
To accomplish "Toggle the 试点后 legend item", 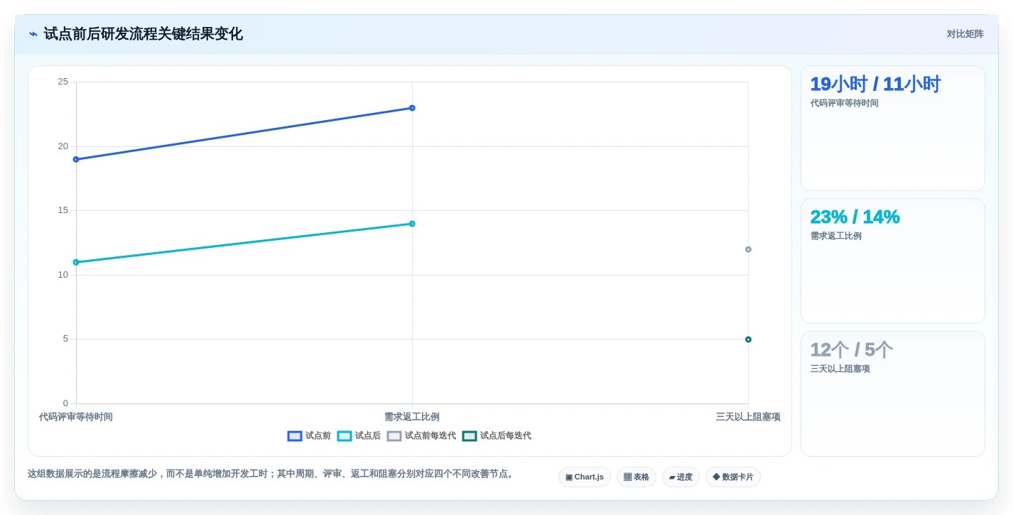I will click(x=359, y=436).
